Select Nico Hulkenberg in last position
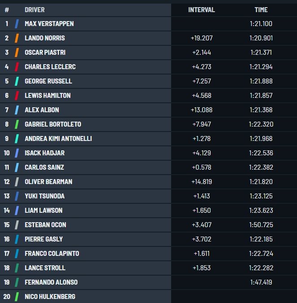This screenshot has height=303, width=297. 50,296
